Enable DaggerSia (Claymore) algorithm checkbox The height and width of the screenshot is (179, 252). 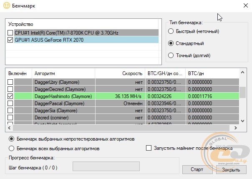click(x=10, y=111)
